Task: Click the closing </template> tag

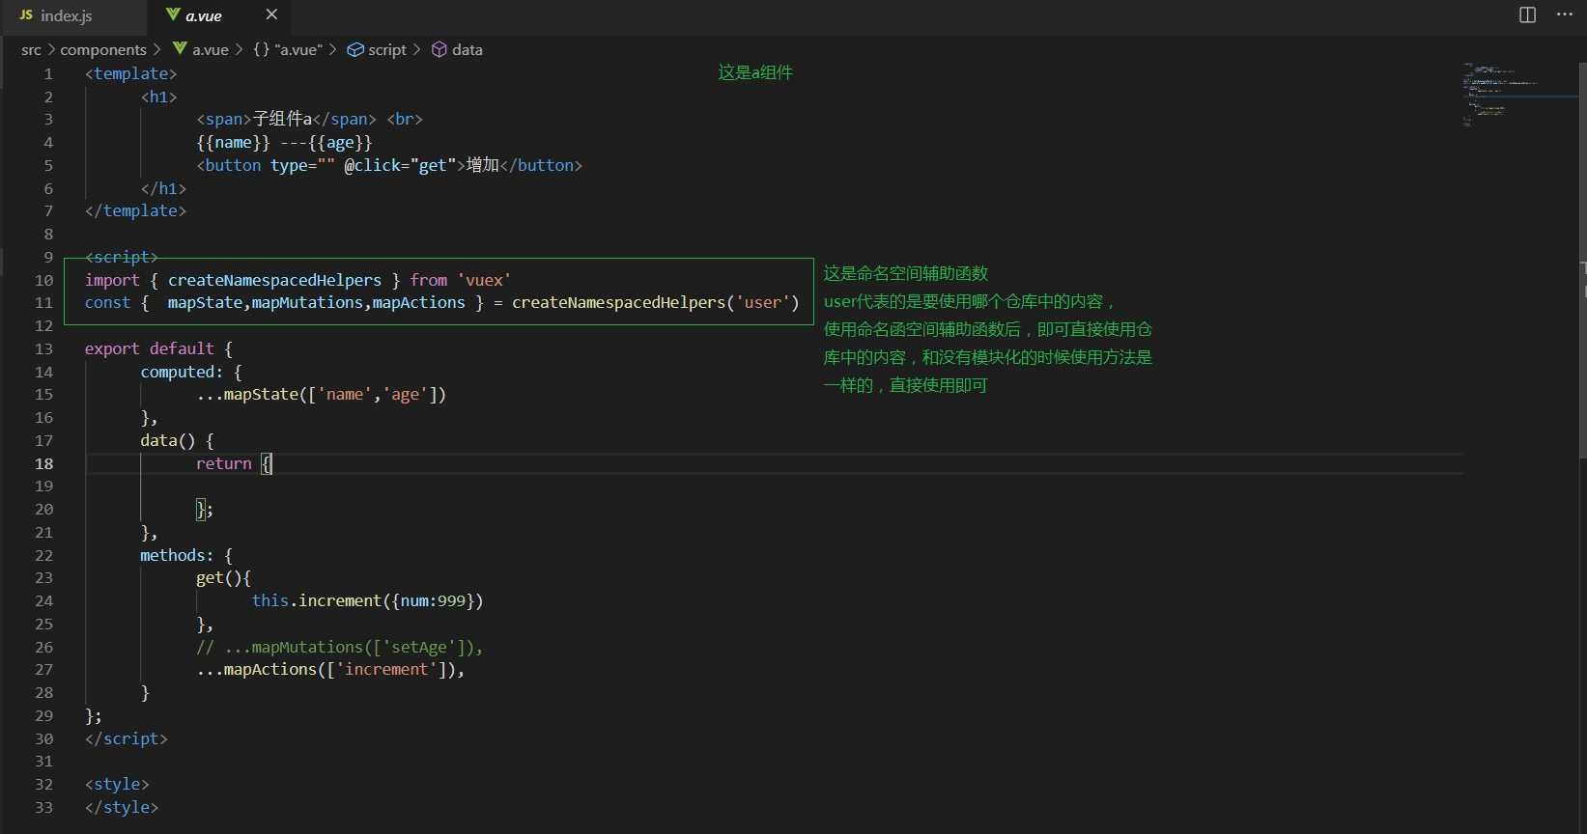Action: pyautogui.click(x=135, y=210)
